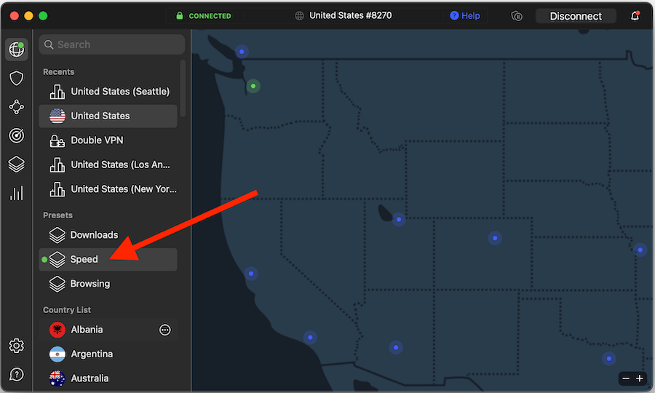655x393 pixels.
Task: Click the Dallas map server dot
Action: click(609, 359)
